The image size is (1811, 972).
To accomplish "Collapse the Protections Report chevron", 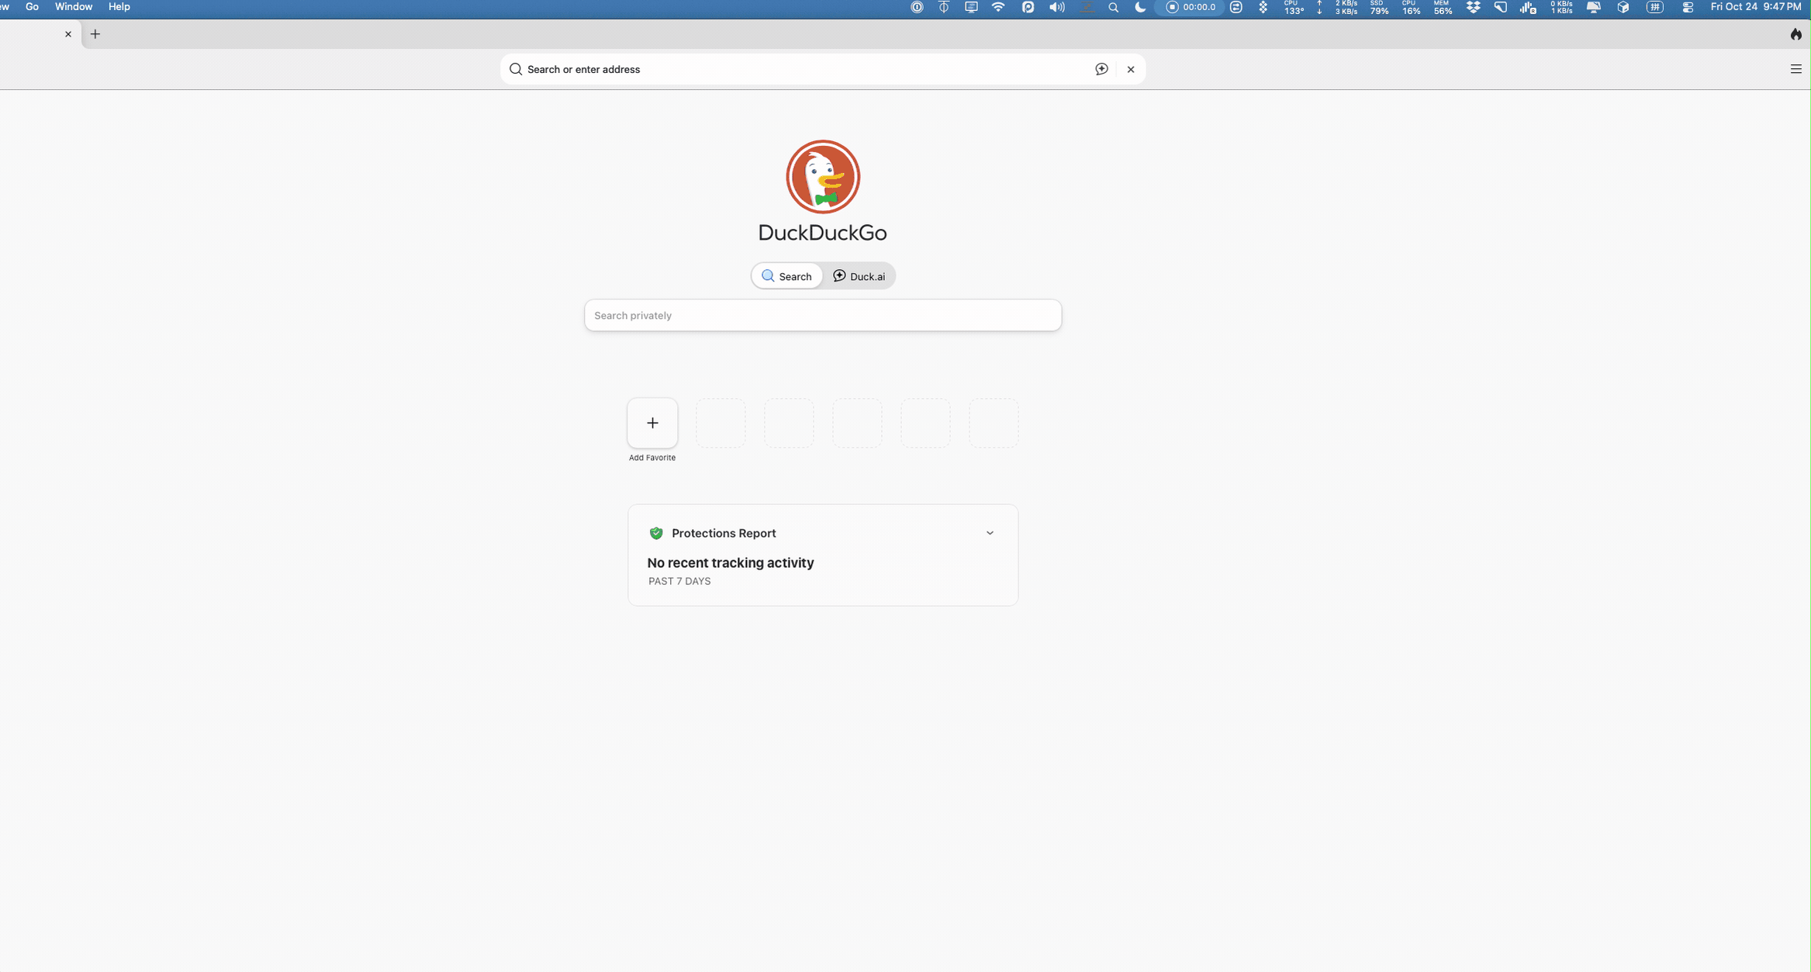I will [x=990, y=533].
